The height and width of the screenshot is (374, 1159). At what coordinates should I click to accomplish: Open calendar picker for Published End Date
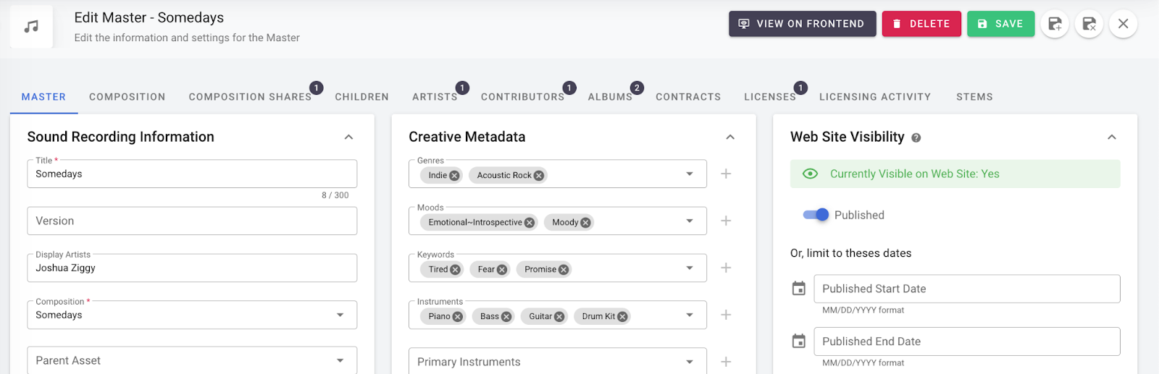click(x=799, y=341)
